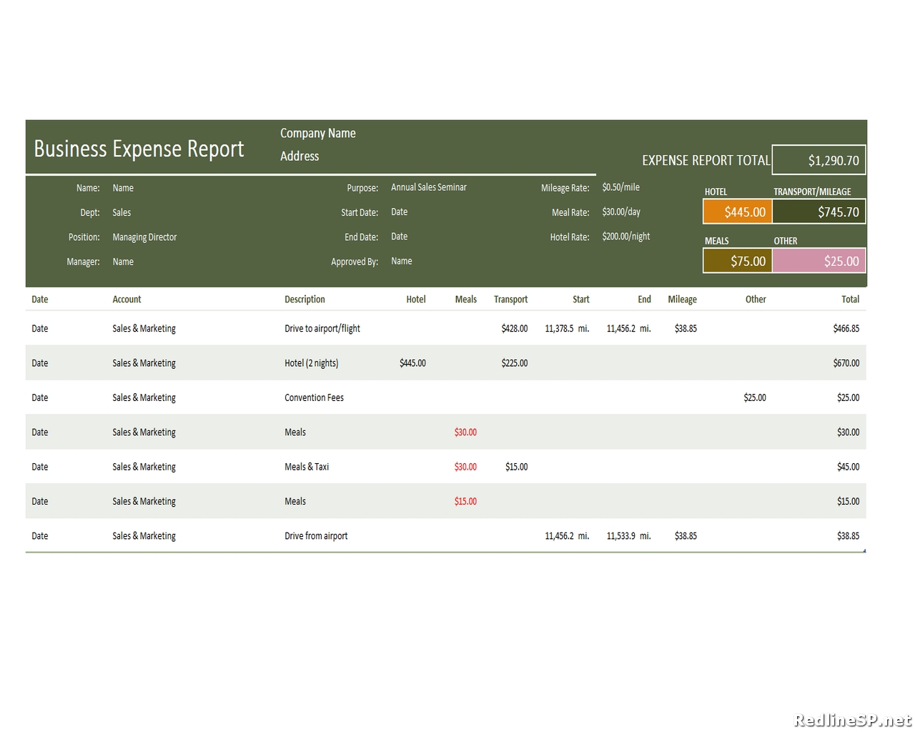Click the Hotel (2 nights) description entry
The height and width of the screenshot is (732, 915).
click(312, 362)
